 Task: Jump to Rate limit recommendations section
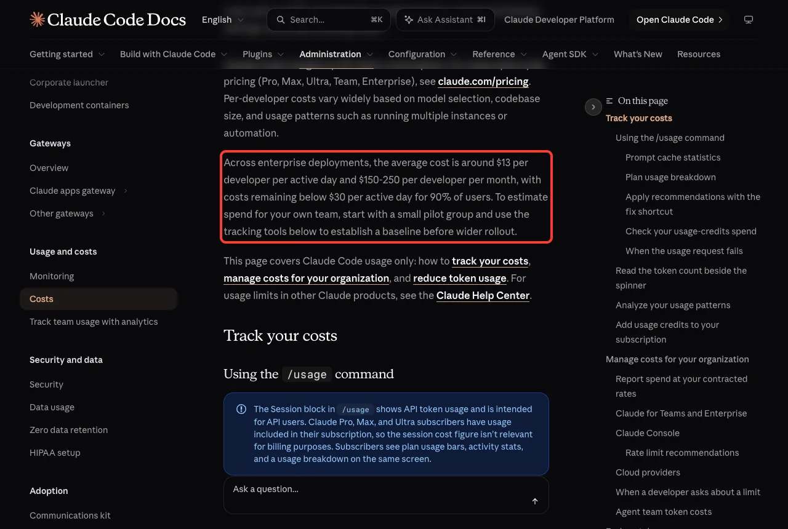(682, 453)
